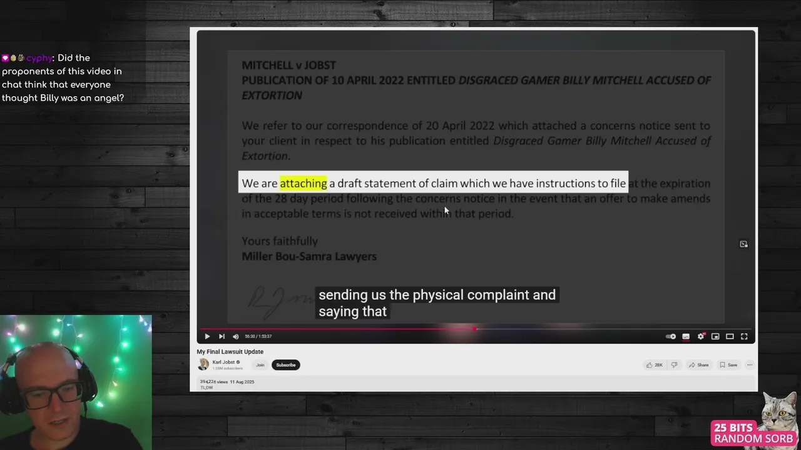Click the '394,226 views 11 Aug 2025' text

click(227, 382)
